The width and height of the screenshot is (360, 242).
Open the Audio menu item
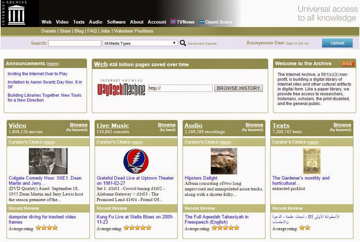[x=96, y=22]
